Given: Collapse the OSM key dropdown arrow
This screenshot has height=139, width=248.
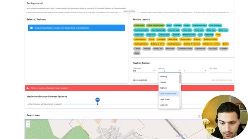Looking at the screenshot, I should (180, 71).
